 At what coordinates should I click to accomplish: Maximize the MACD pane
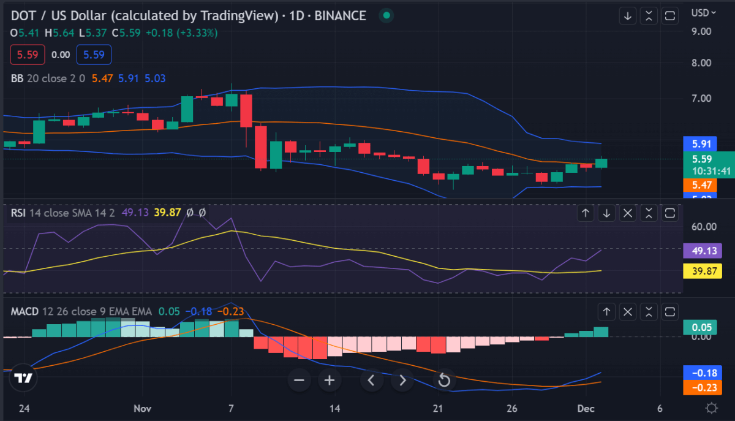[670, 312]
